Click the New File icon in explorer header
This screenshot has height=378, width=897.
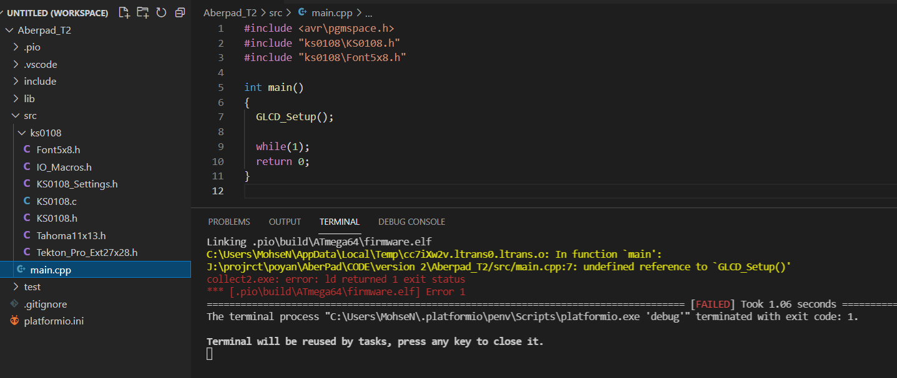tap(124, 12)
